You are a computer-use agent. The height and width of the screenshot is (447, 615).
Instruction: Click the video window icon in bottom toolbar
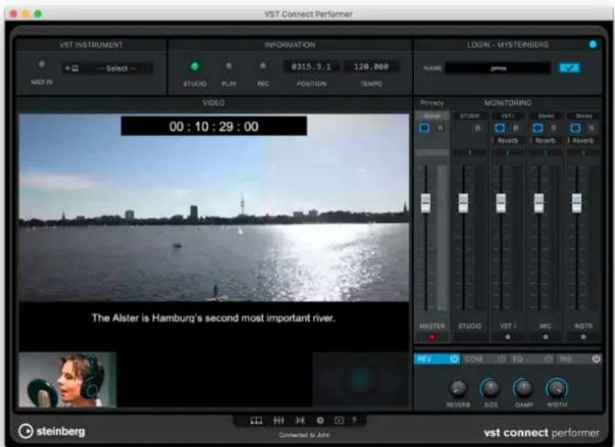click(x=339, y=421)
